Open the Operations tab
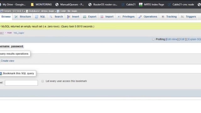Screen dimensions: 201x113 tap(148, 17)
